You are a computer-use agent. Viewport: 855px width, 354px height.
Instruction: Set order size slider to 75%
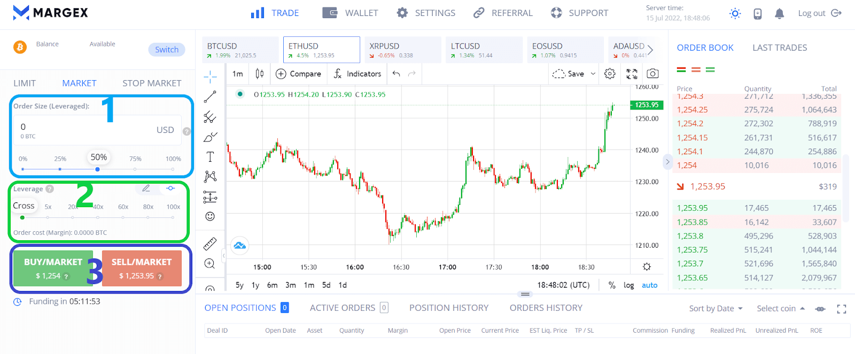pos(135,169)
